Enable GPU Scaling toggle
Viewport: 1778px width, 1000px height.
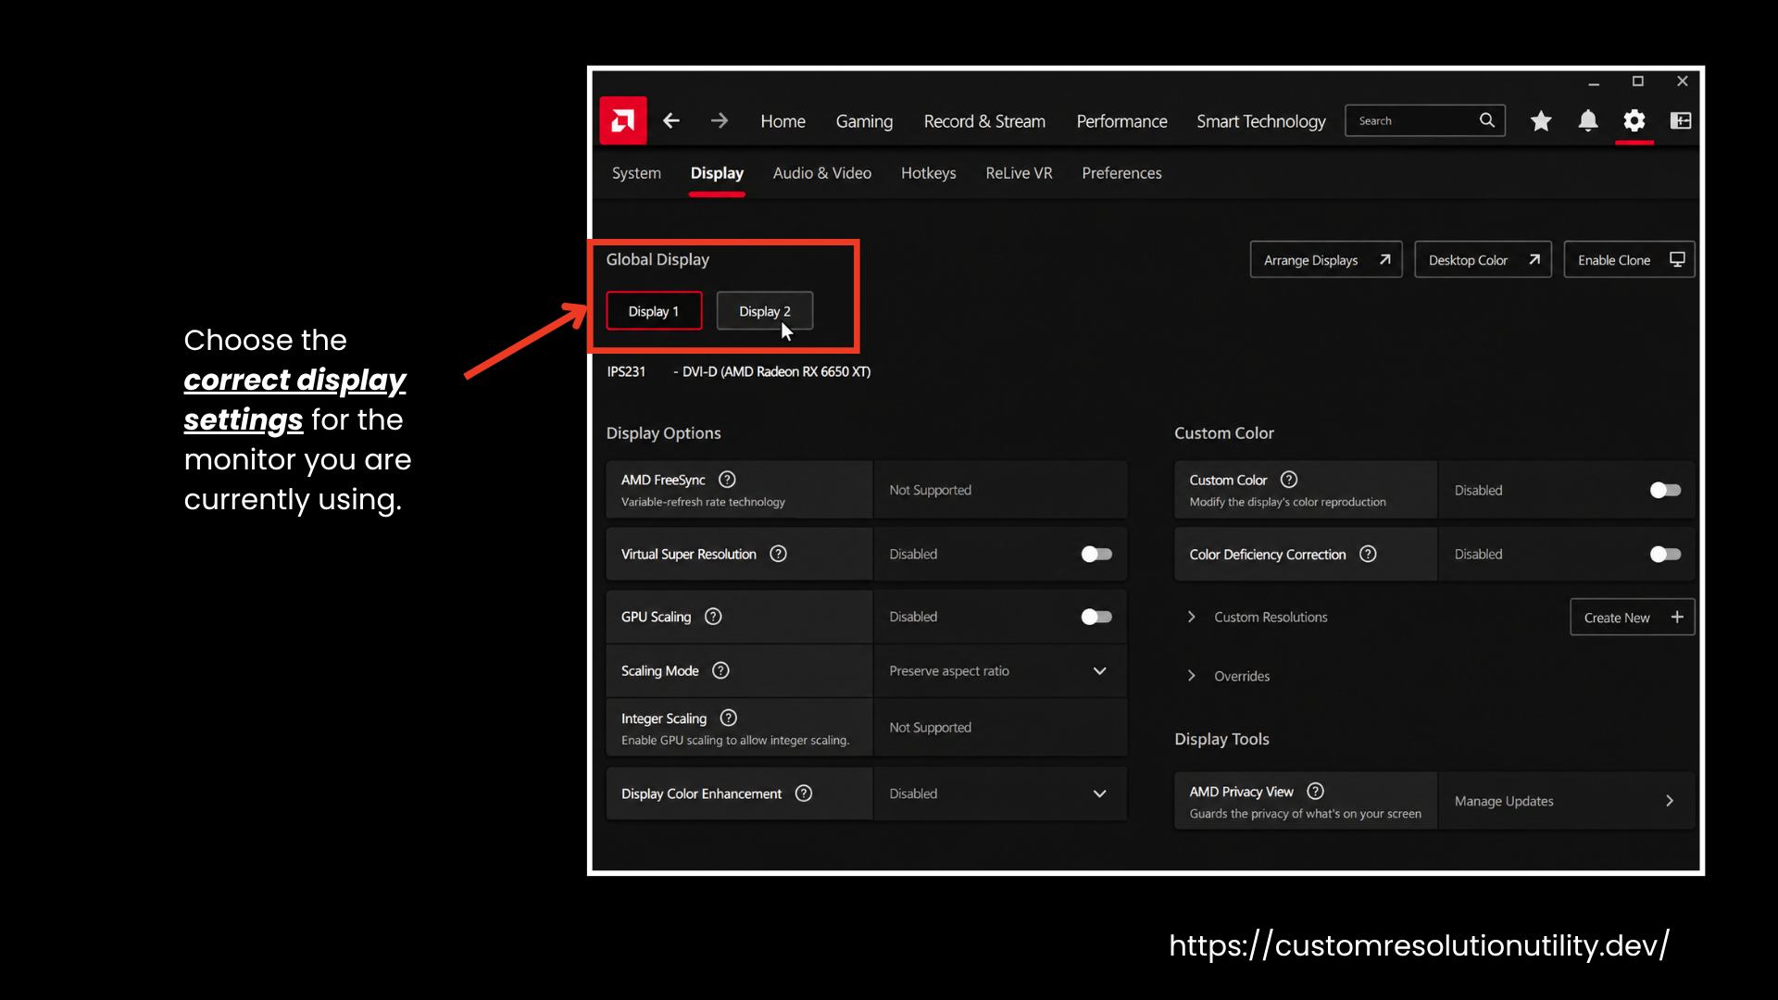(1096, 617)
